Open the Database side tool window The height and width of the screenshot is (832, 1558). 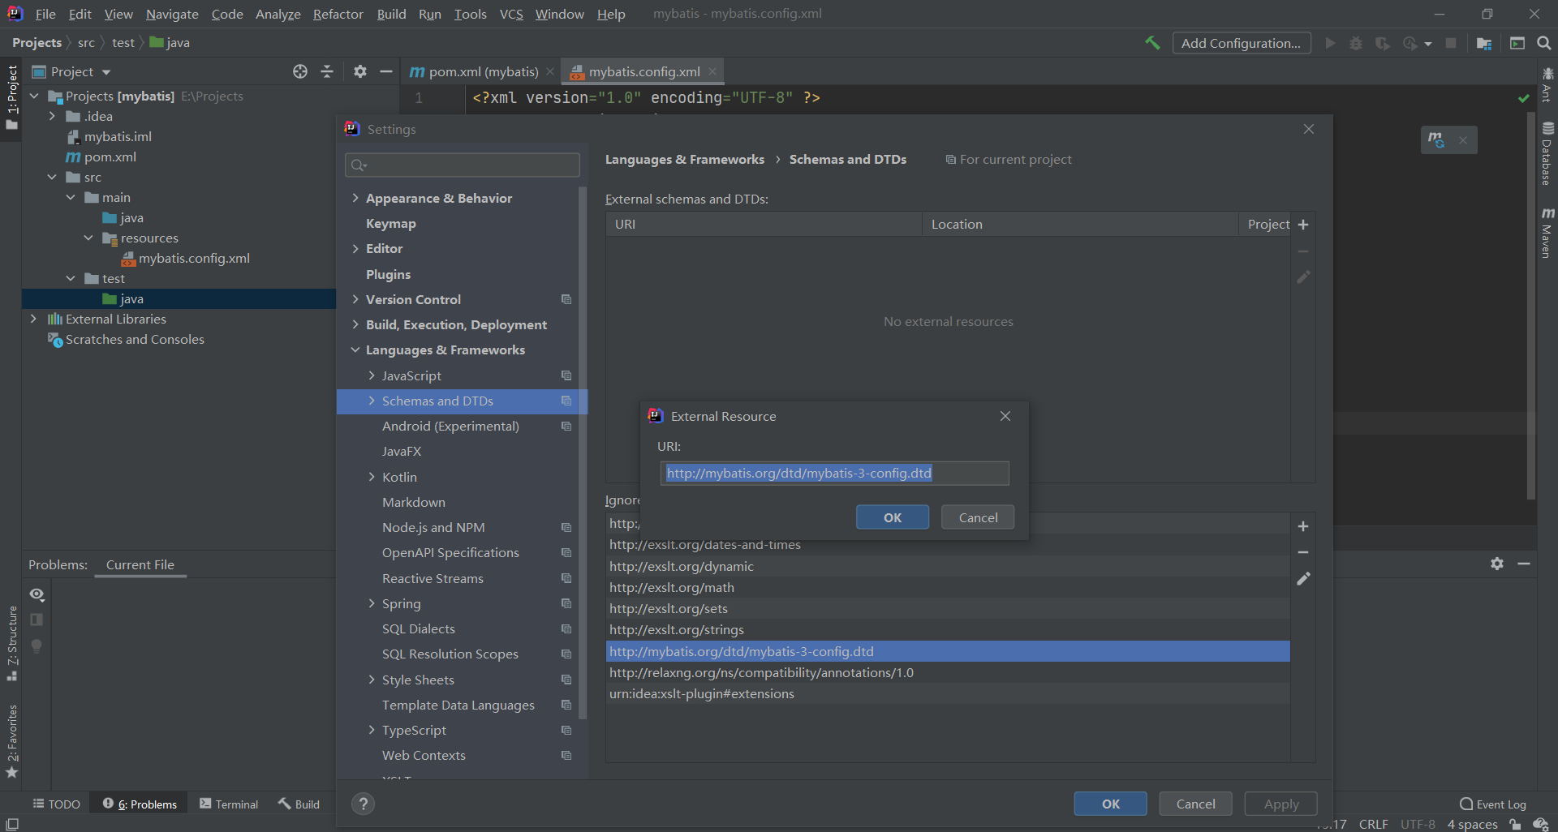coord(1547,153)
